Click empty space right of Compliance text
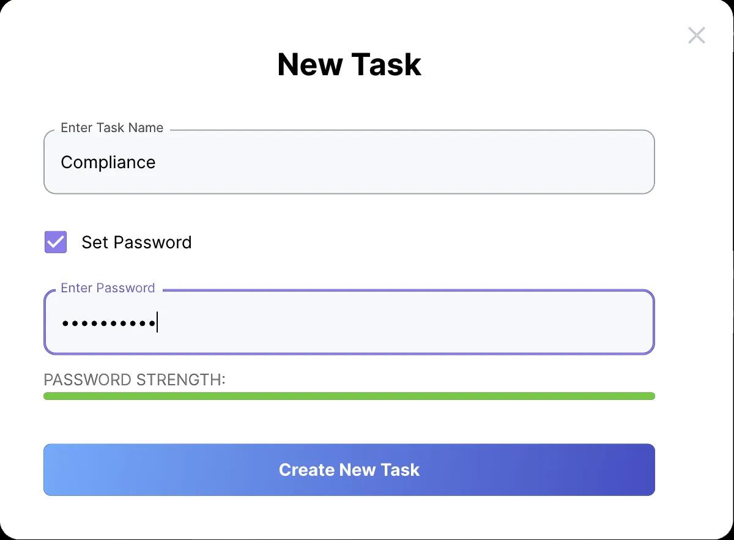 coord(404,162)
